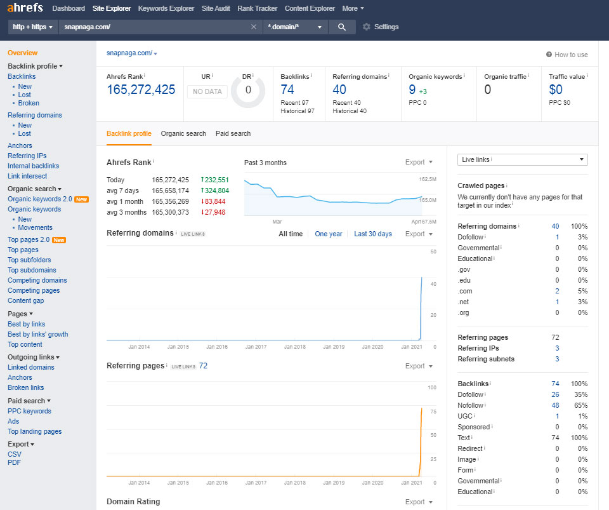
Task: Open the Content gap sidebar link
Action: point(25,300)
